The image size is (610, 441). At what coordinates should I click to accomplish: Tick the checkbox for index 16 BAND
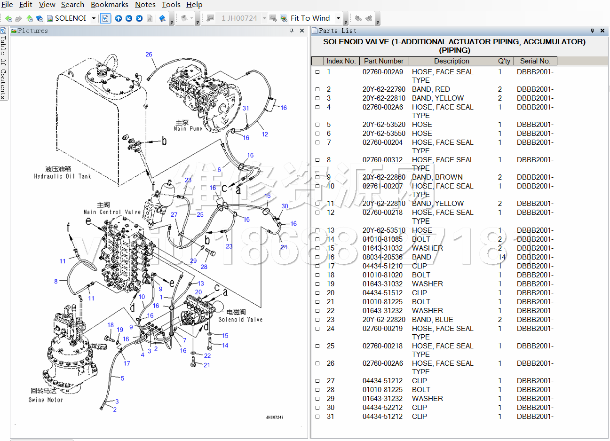tap(317, 257)
